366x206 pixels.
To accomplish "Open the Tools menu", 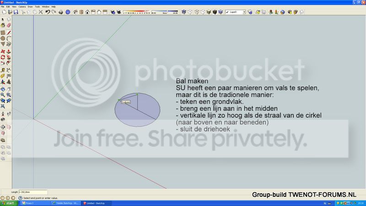I will tap(38, 7).
